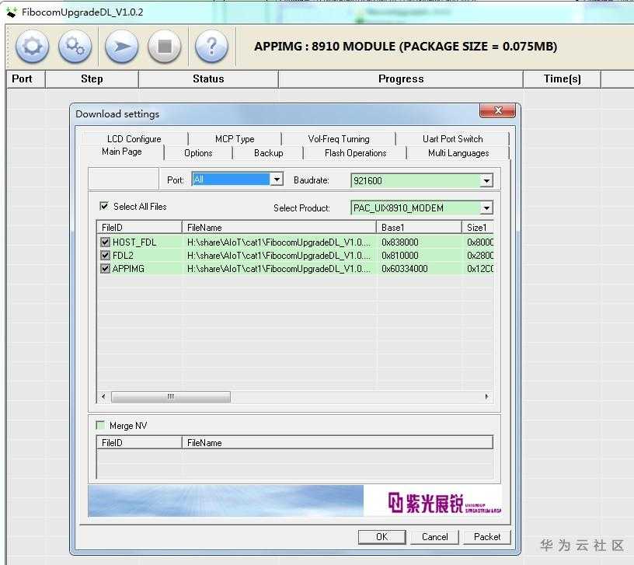Click the Progress column header in main window
Image resolution: width=634 pixels, height=565 pixels.
pos(401,78)
